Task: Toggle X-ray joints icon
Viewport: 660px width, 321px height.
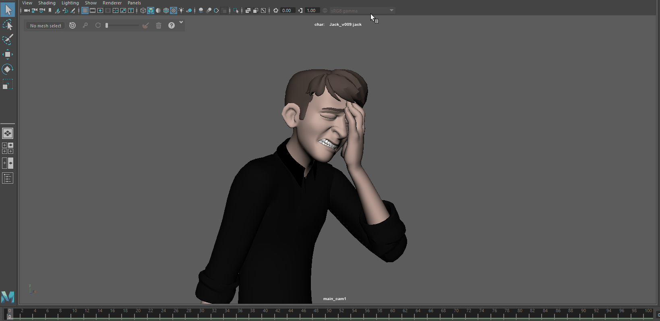Action: coord(263,10)
